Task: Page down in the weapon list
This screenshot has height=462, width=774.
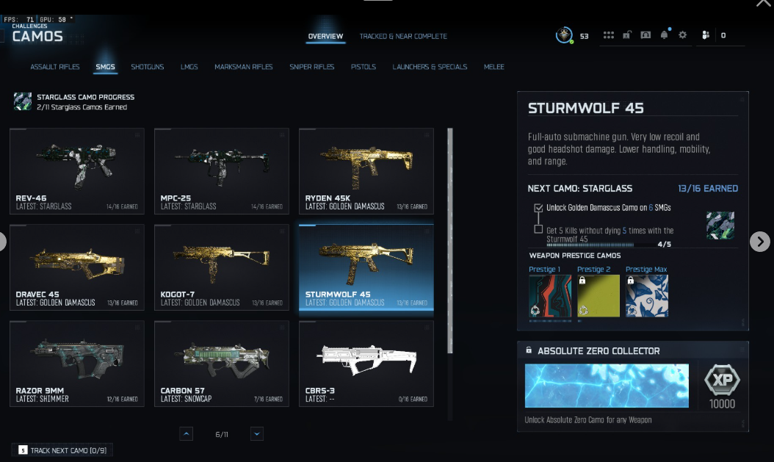Action: coord(257,434)
